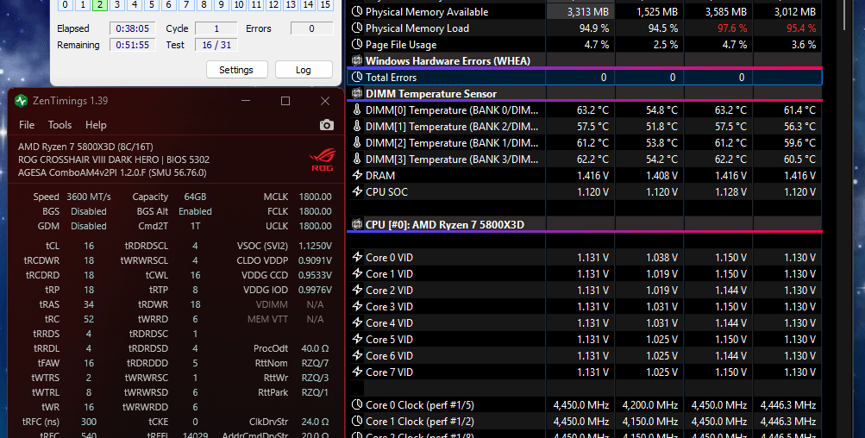Click the Cycle count field
Image resolution: width=865 pixels, height=438 pixels.
click(216, 28)
